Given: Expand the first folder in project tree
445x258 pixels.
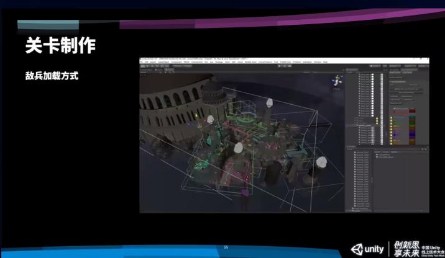Looking at the screenshot, I should point(354,153).
